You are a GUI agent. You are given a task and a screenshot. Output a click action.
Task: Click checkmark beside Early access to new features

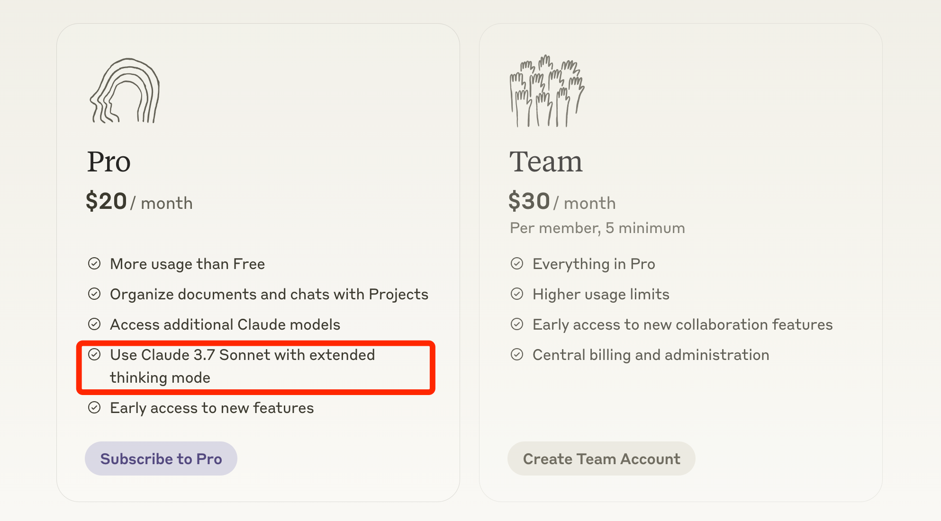click(x=94, y=407)
